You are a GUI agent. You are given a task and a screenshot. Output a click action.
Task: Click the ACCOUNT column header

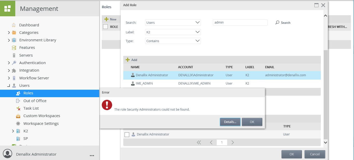point(185,67)
